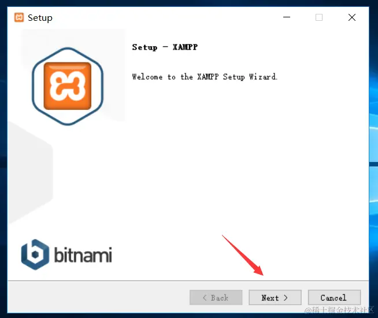Viewport: 378px width, 318px height.
Task: Click the orange XAMPP logo
Action: click(68, 86)
